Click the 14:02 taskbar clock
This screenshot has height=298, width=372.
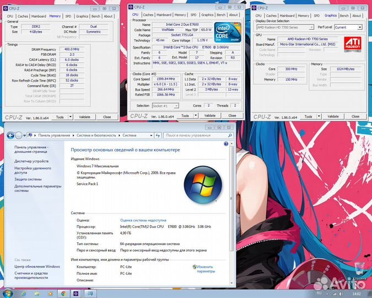pyautogui.click(x=357, y=294)
